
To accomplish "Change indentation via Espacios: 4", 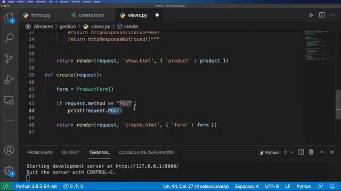I will pyautogui.click(x=247, y=186).
